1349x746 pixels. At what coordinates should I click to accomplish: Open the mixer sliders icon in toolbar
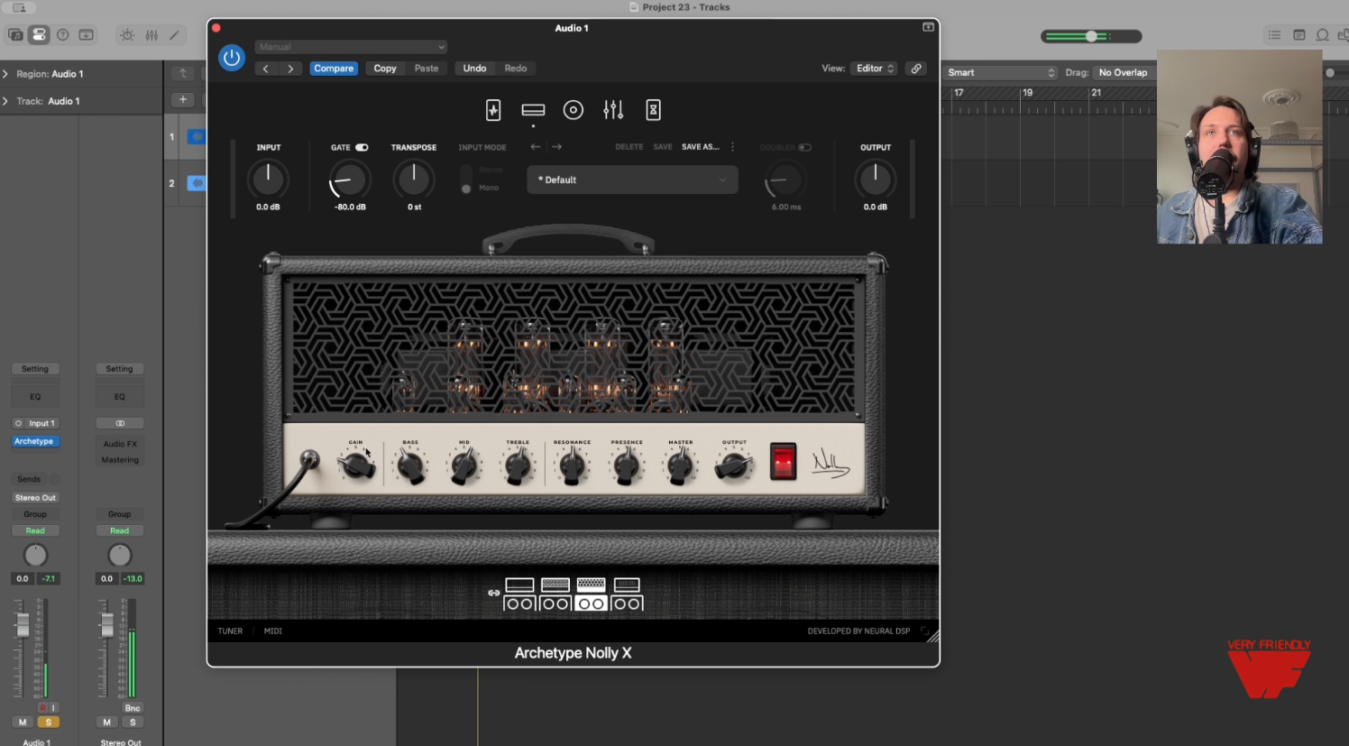pyautogui.click(x=151, y=35)
